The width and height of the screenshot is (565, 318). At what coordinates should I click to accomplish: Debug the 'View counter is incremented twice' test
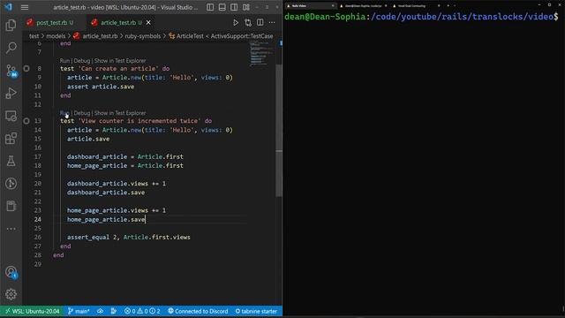82,113
